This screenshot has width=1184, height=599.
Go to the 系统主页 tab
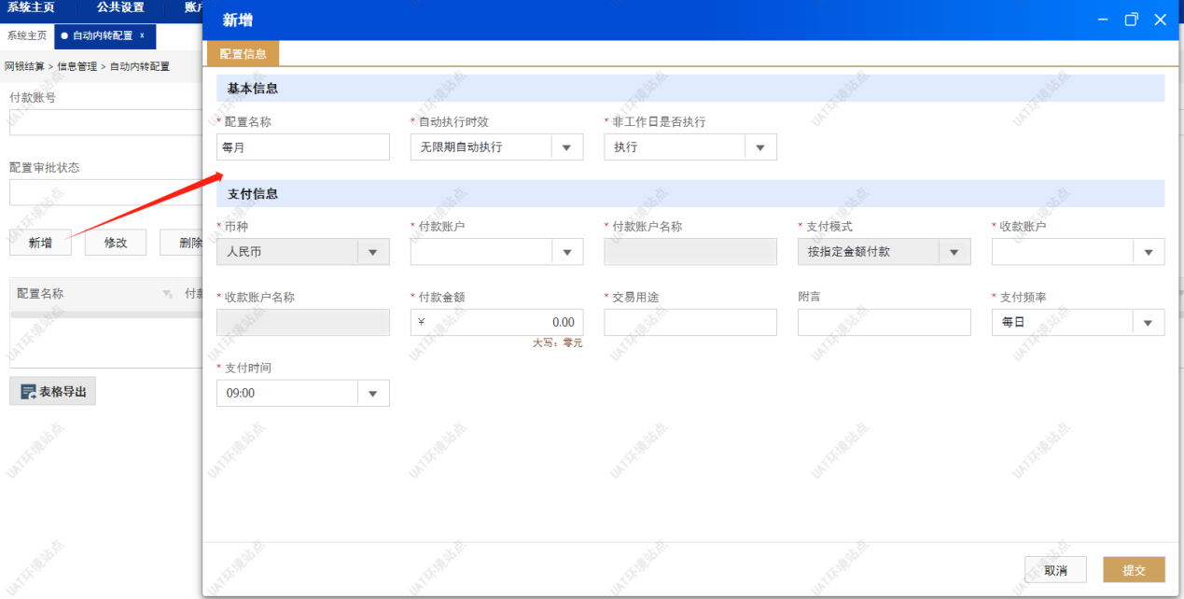pyautogui.click(x=27, y=35)
